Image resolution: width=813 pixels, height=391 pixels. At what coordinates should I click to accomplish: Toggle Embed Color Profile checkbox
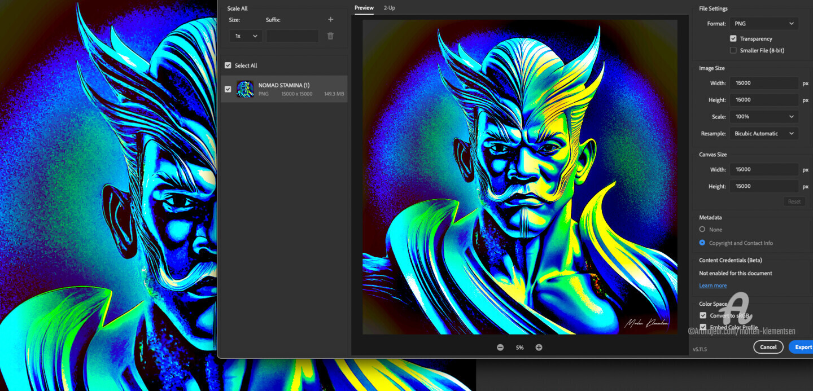point(703,327)
